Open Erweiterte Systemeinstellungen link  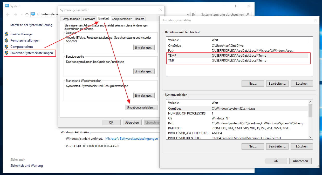(32, 53)
